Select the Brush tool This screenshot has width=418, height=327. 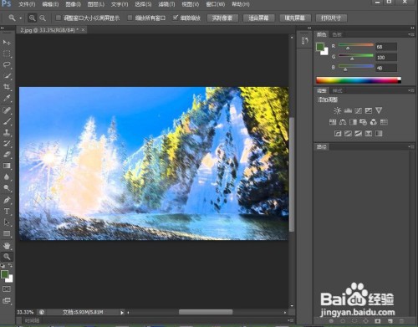(x=7, y=121)
